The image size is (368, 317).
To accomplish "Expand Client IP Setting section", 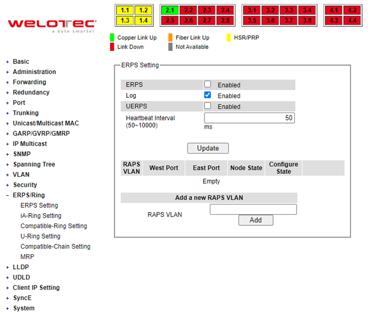I will click(x=36, y=287).
